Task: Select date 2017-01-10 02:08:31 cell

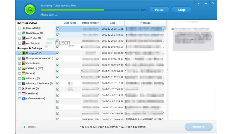Action: point(112,71)
